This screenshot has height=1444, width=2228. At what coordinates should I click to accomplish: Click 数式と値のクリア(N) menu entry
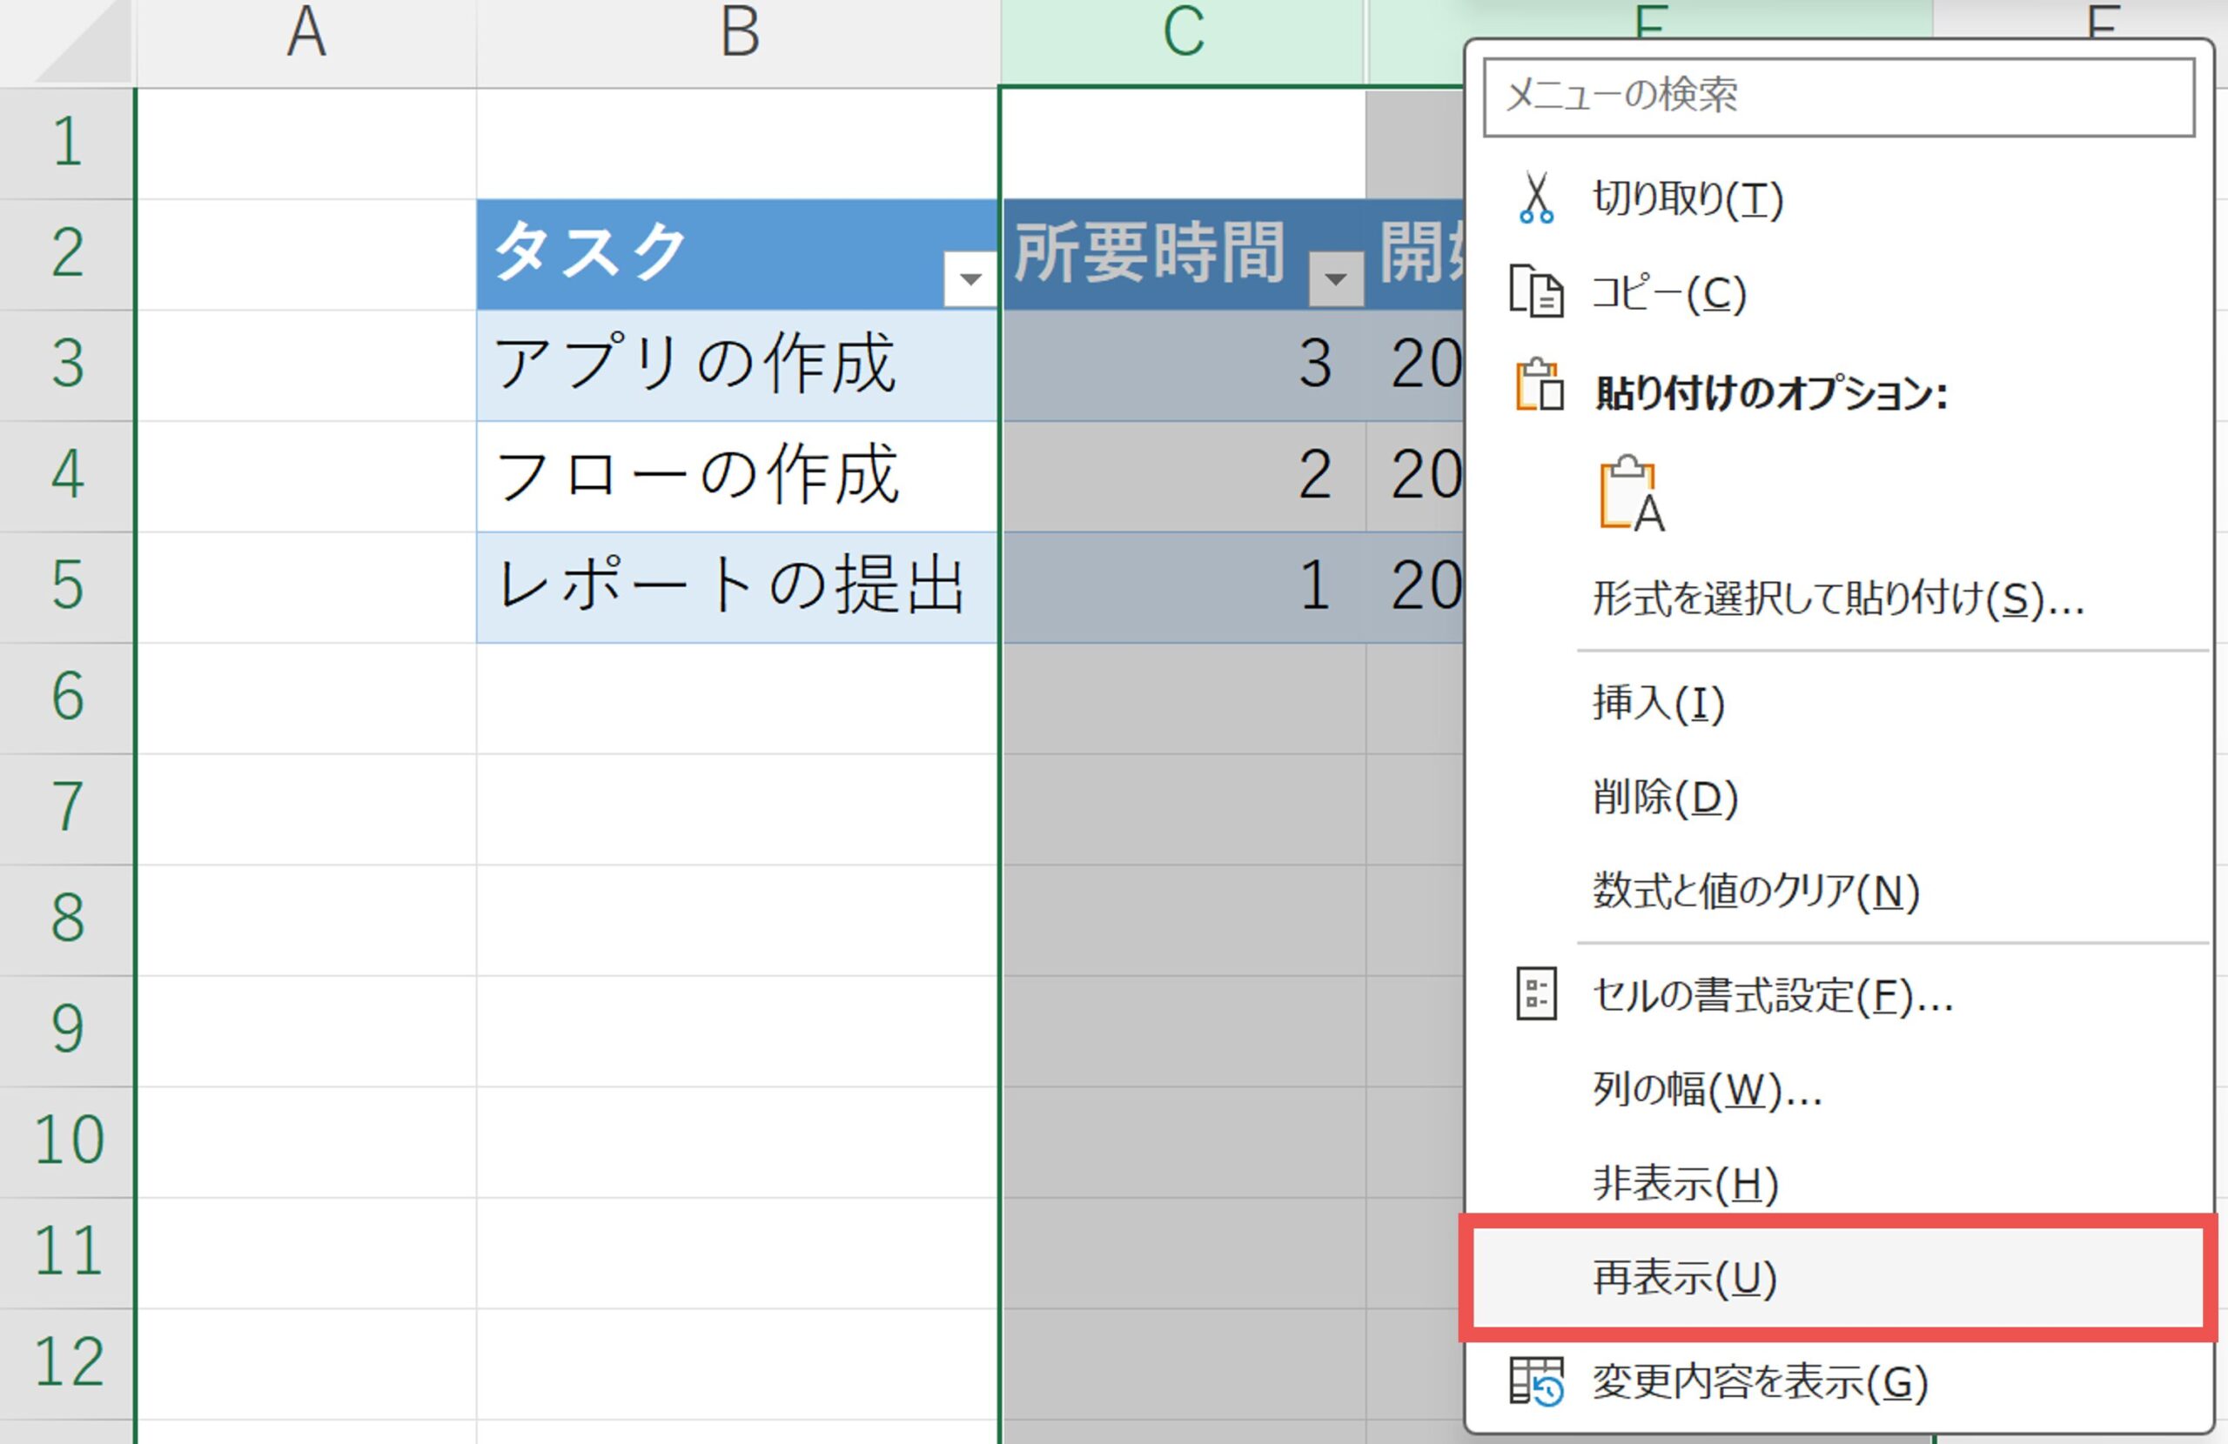[1755, 891]
